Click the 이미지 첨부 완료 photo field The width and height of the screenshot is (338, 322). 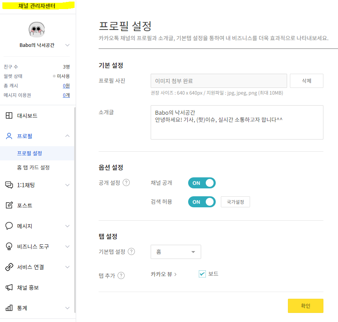[218, 81]
